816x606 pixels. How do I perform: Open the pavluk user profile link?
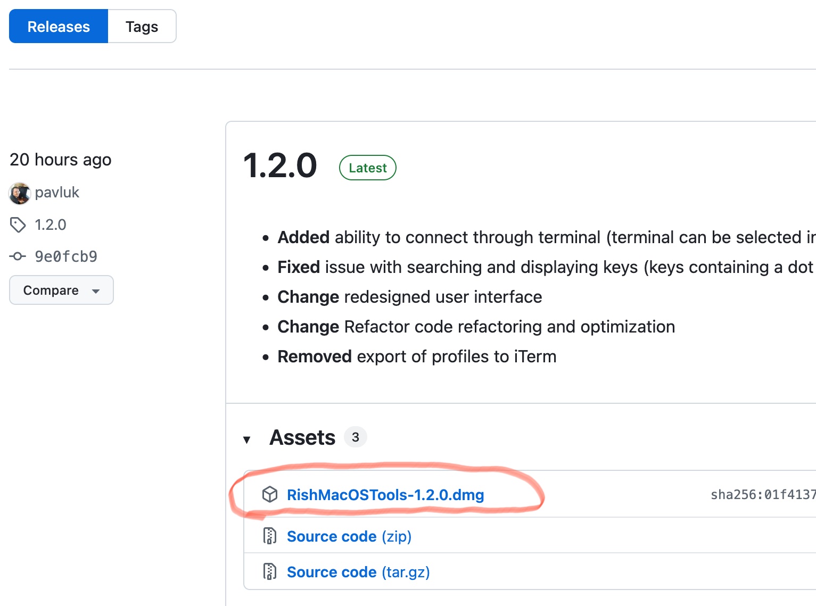pos(57,193)
